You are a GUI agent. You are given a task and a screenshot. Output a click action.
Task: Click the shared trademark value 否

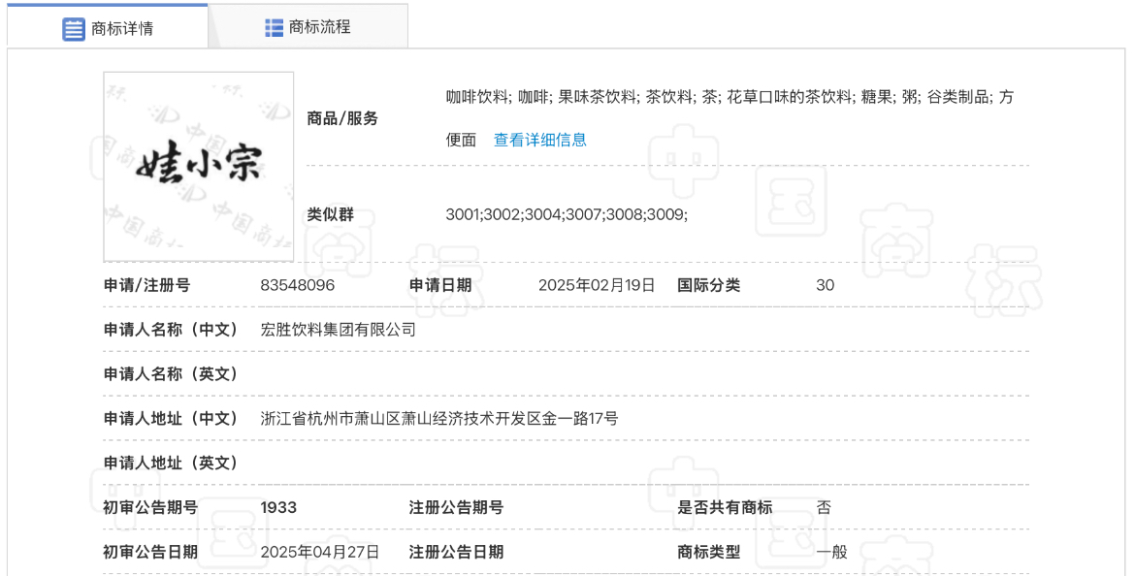[x=824, y=507]
